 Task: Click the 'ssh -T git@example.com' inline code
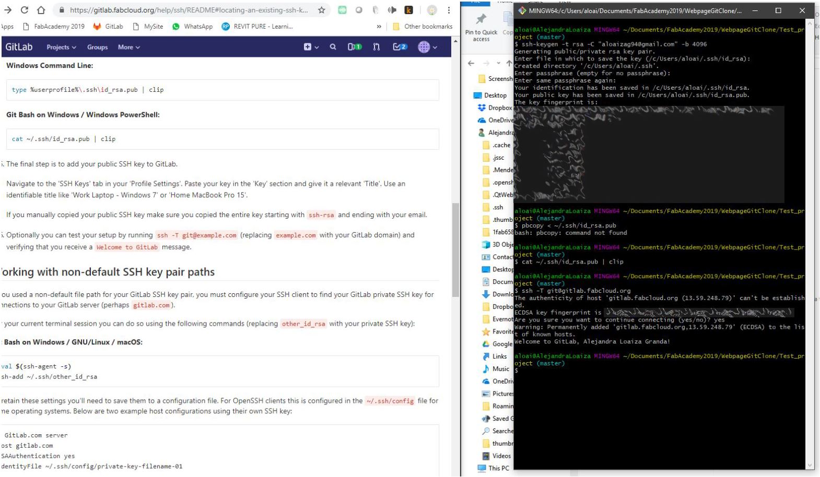[197, 235]
